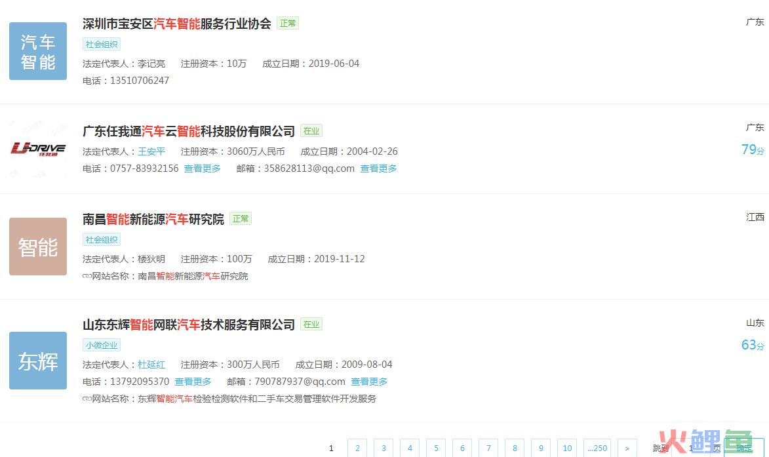Click the 63分 score
The width and height of the screenshot is (769, 457).
point(753,345)
